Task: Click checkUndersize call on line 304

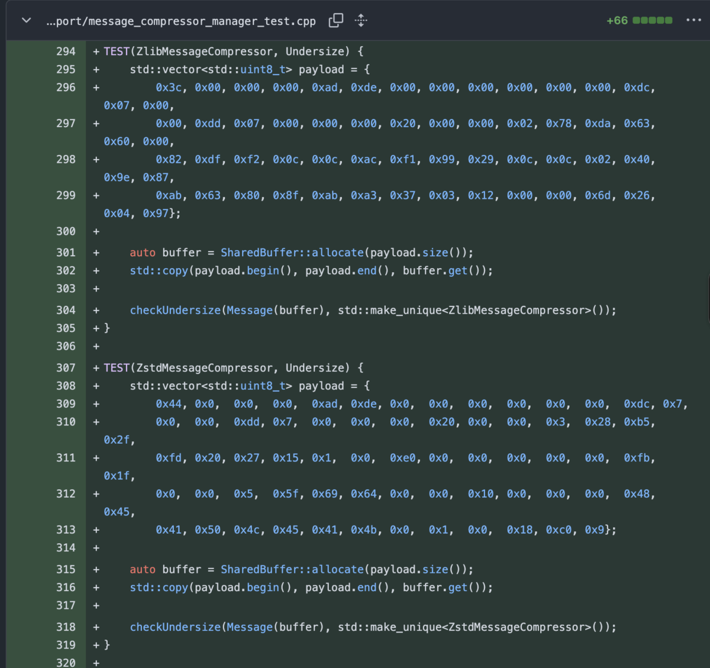Action: pos(175,311)
